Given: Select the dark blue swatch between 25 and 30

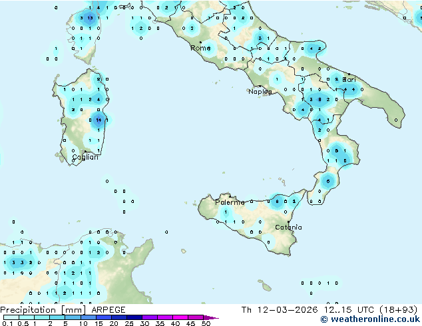Looking at the screenshot, I should tap(134, 317).
